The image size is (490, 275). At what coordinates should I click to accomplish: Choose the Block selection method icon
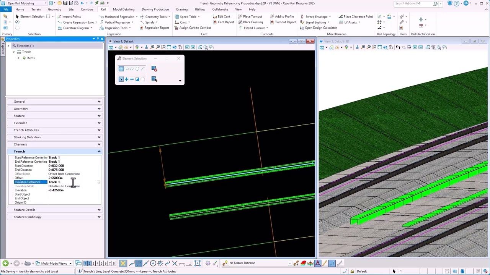coord(126,69)
